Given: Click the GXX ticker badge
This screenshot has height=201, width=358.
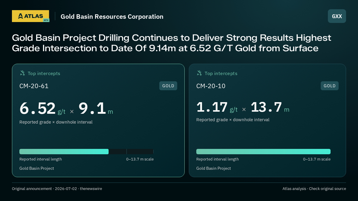Looking at the screenshot, I should [x=337, y=16].
